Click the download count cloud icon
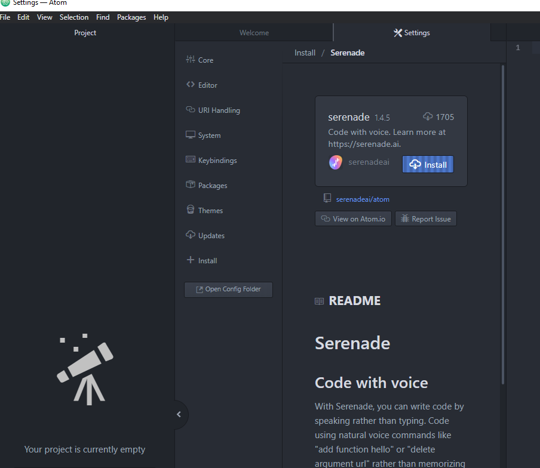Screen dimensions: 540x468 [x=428, y=116]
